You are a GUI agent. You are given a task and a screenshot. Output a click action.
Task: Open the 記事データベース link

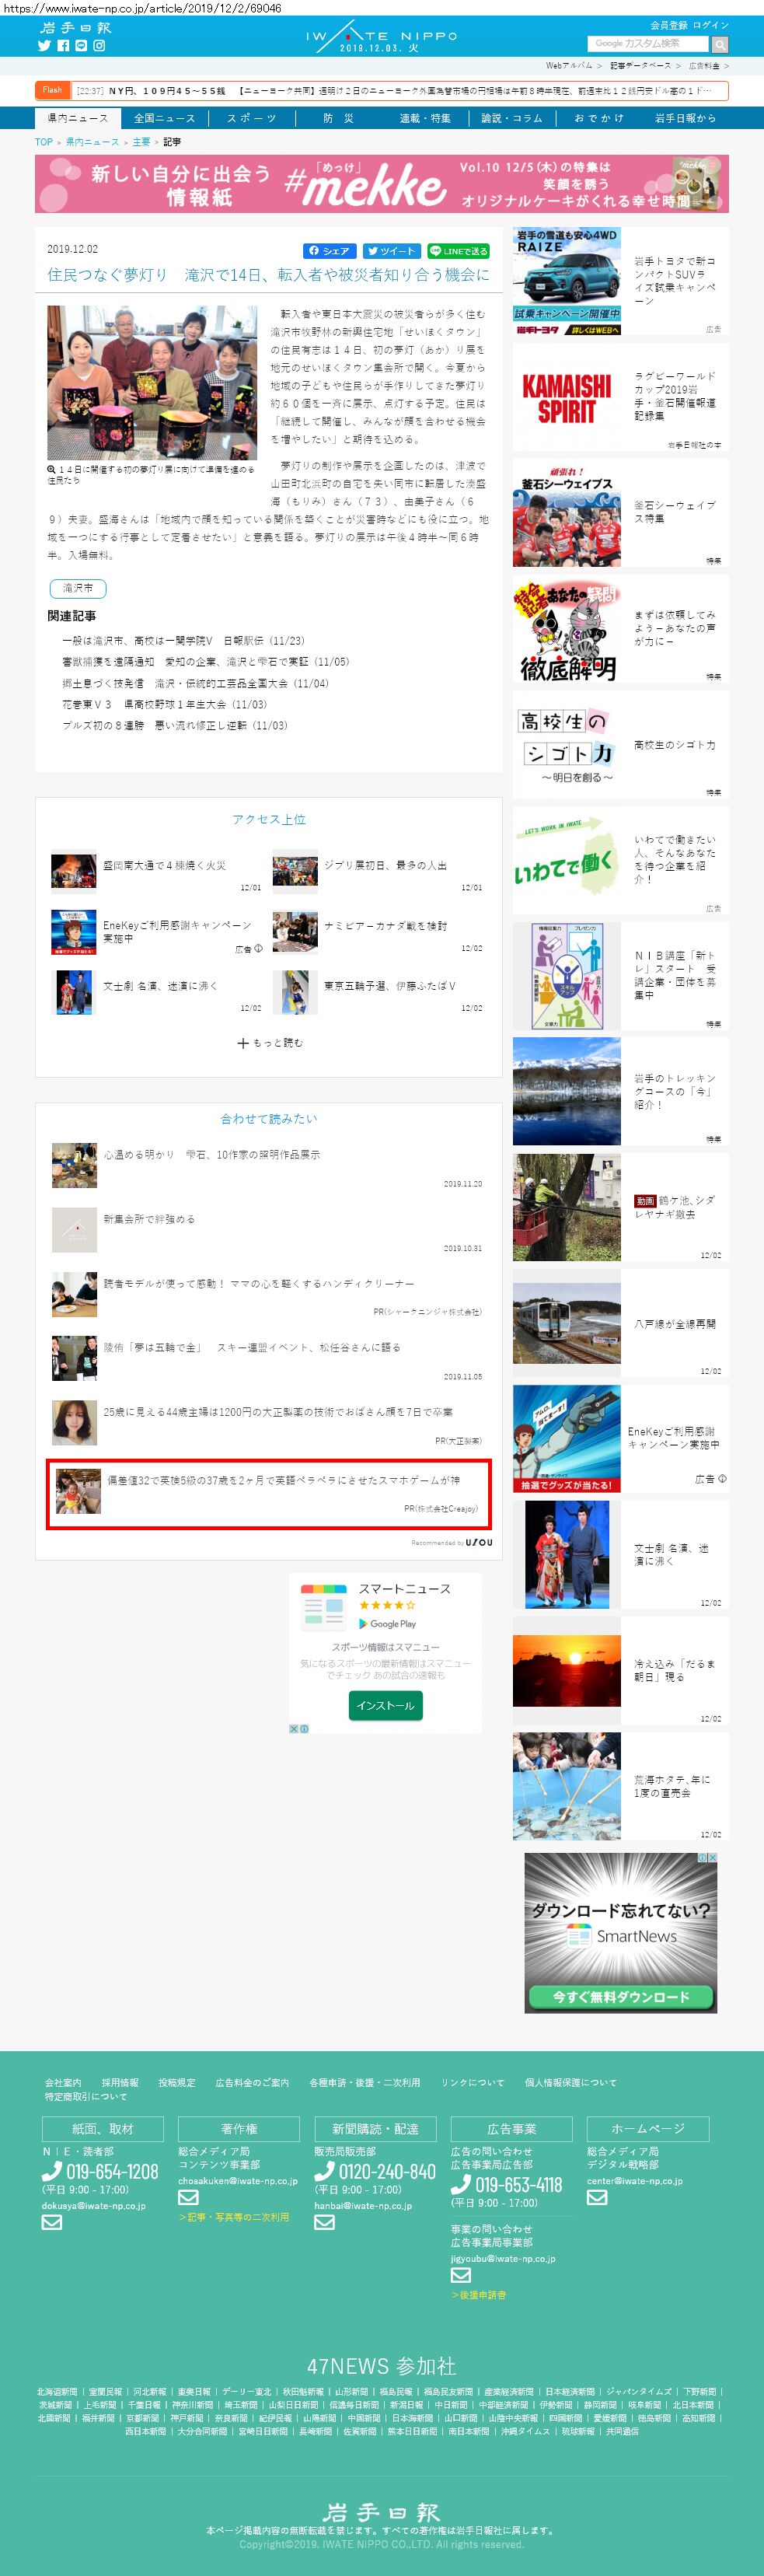(x=640, y=66)
